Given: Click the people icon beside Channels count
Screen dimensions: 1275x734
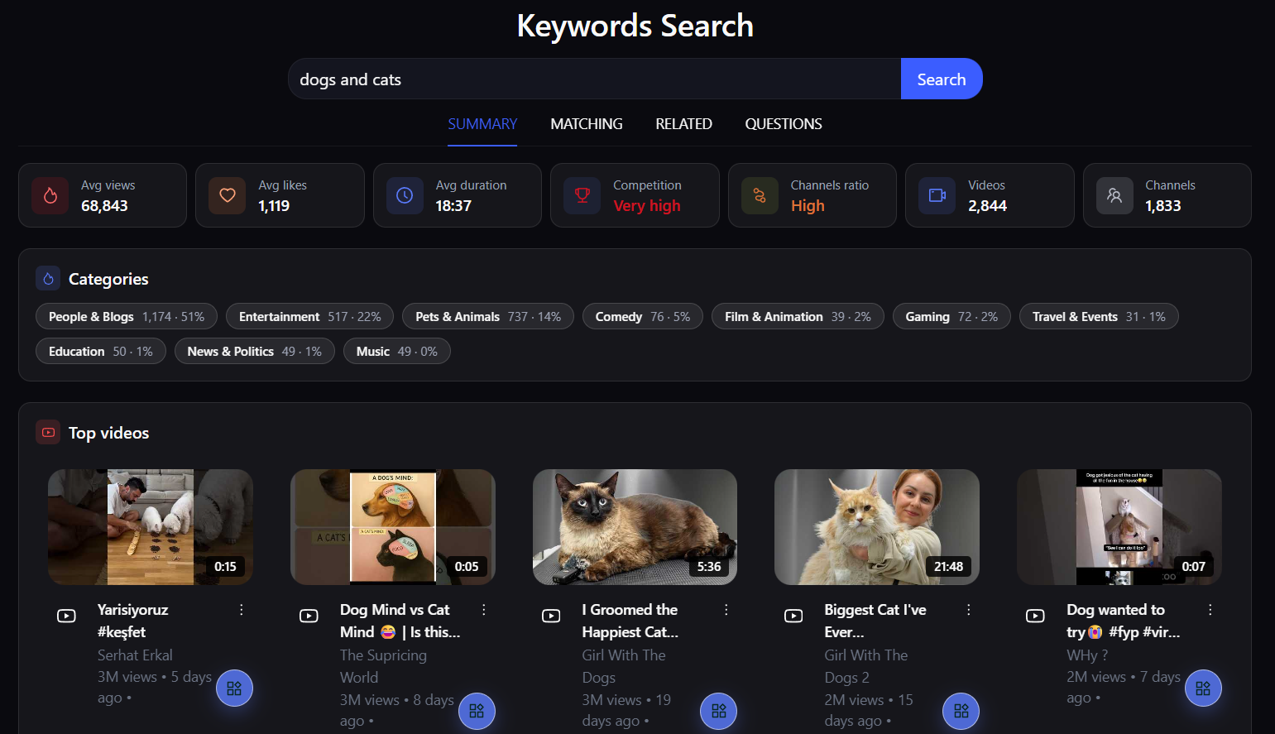Looking at the screenshot, I should tap(1114, 195).
